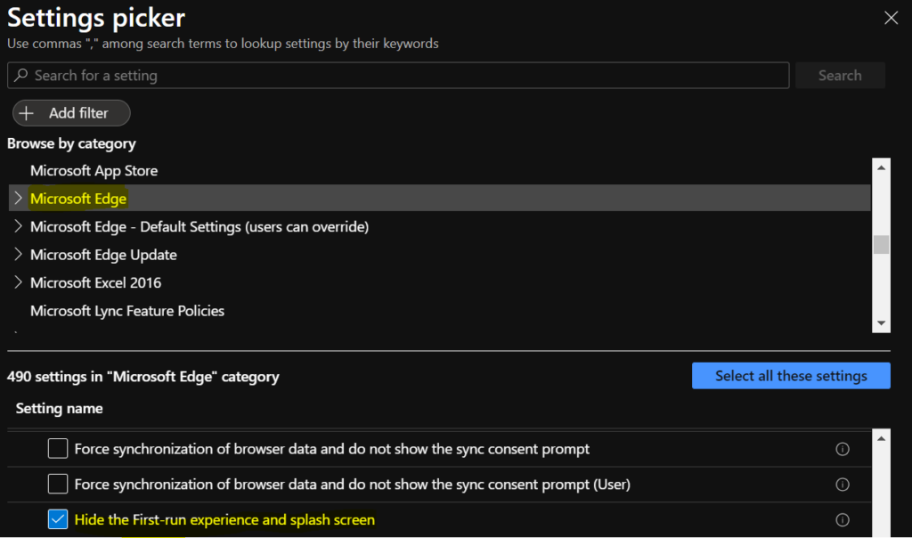Open info tooltip for Hide First-run experience setting
The height and width of the screenshot is (538, 912).
[843, 518]
